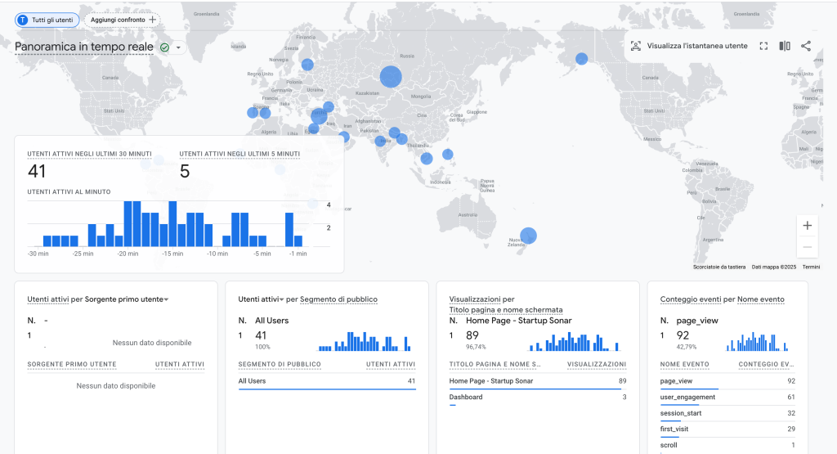Click the green status check icon

pos(165,47)
